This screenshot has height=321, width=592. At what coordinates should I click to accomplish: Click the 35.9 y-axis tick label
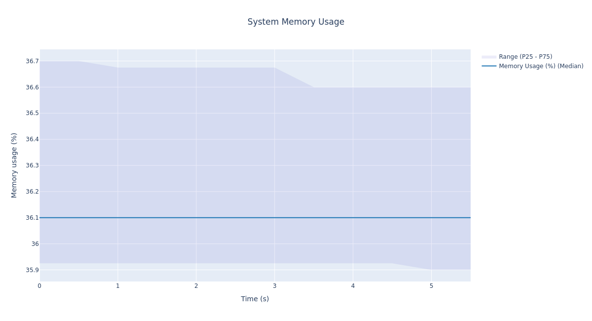(x=32, y=270)
